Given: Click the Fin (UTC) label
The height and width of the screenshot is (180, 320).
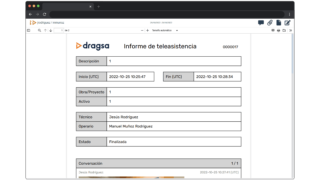Looking at the screenshot, I should tap(174, 77).
